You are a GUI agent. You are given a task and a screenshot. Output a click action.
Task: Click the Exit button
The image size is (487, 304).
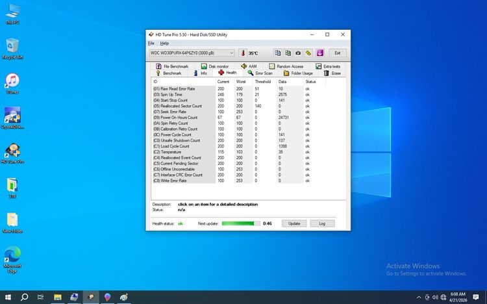[338, 53]
